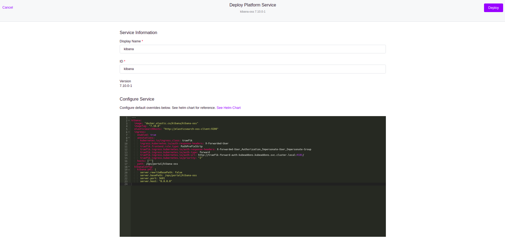Click the Deploy button

coord(493,8)
